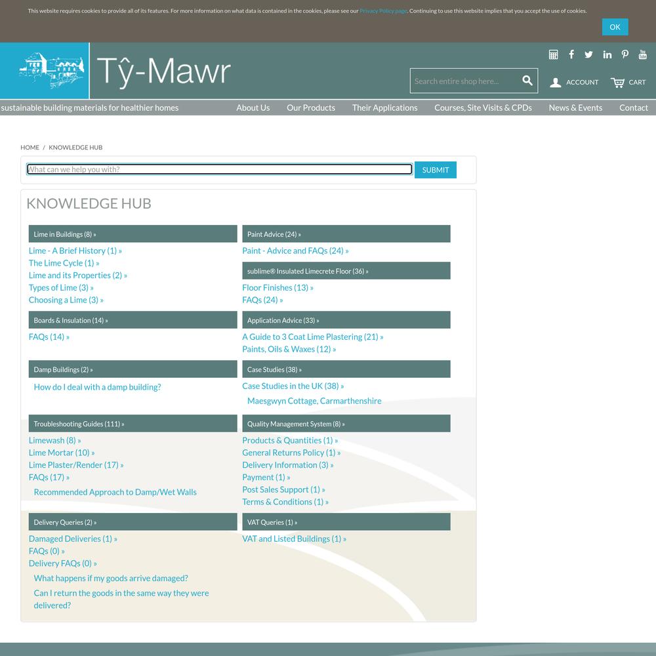Open Choosing a Lime (3) link
This screenshot has height=656, width=656.
click(x=66, y=300)
